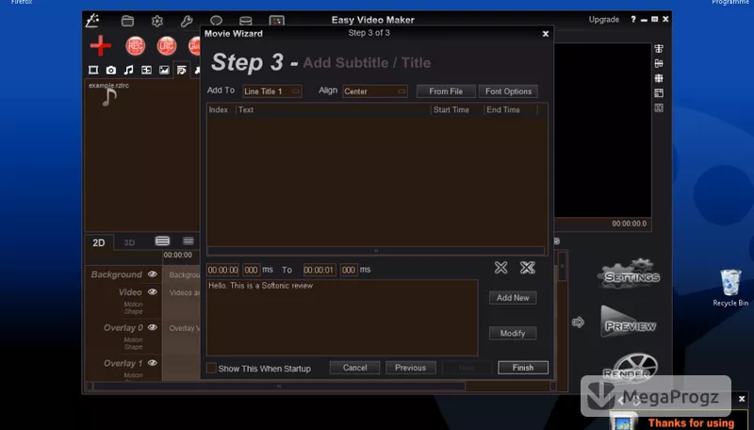754x430 pixels.
Task: Click the second alignment icon beside preview
Action: click(659, 63)
